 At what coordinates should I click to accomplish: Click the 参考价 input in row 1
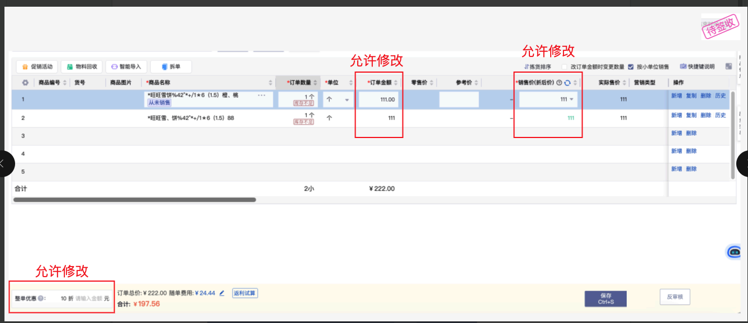click(459, 99)
